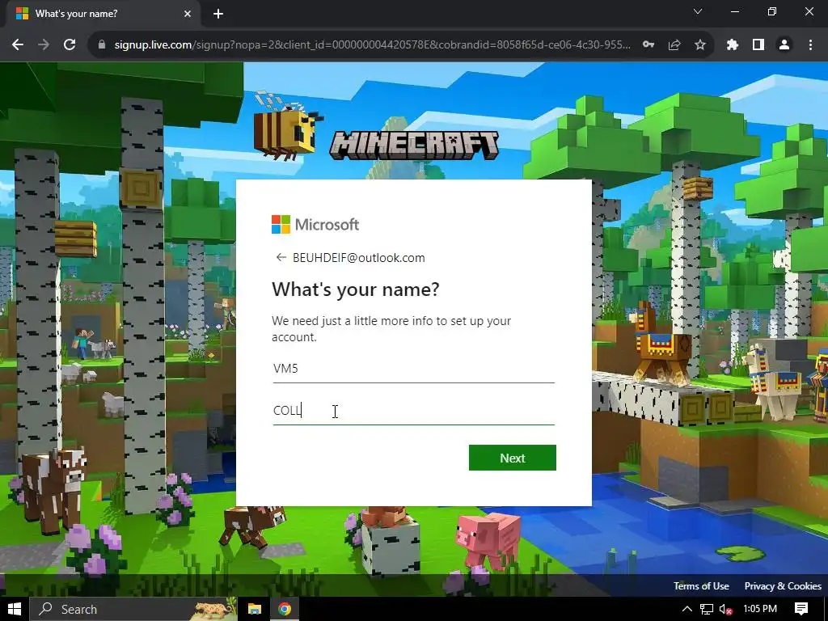Open Windows Start menu
The height and width of the screenshot is (621, 828).
tap(15, 610)
